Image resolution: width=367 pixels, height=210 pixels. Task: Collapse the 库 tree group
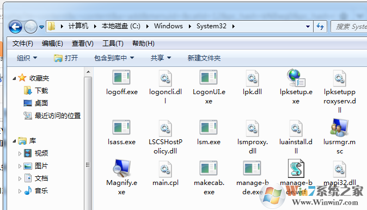(14, 141)
